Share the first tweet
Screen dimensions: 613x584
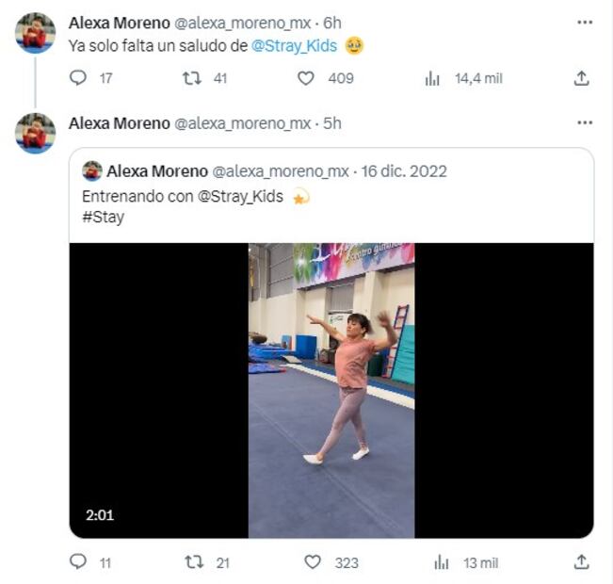(581, 79)
